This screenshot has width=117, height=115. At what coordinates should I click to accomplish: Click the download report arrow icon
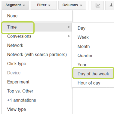click(111, 5)
